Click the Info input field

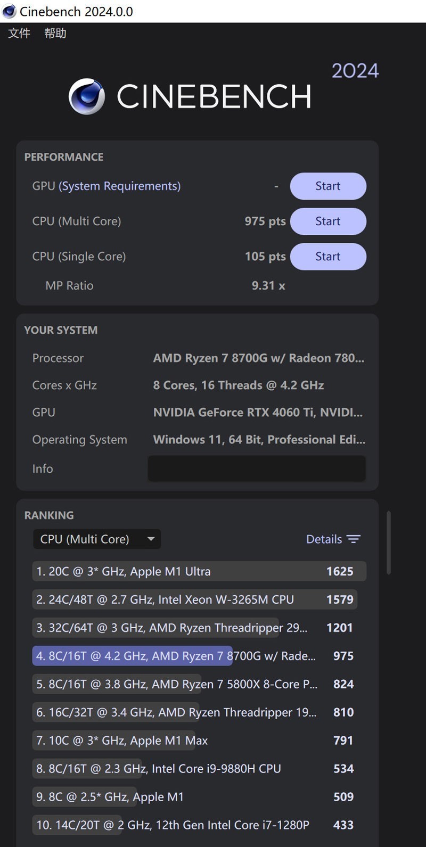(x=257, y=468)
